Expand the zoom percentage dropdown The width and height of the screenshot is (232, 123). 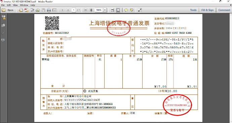click(x=105, y=10)
